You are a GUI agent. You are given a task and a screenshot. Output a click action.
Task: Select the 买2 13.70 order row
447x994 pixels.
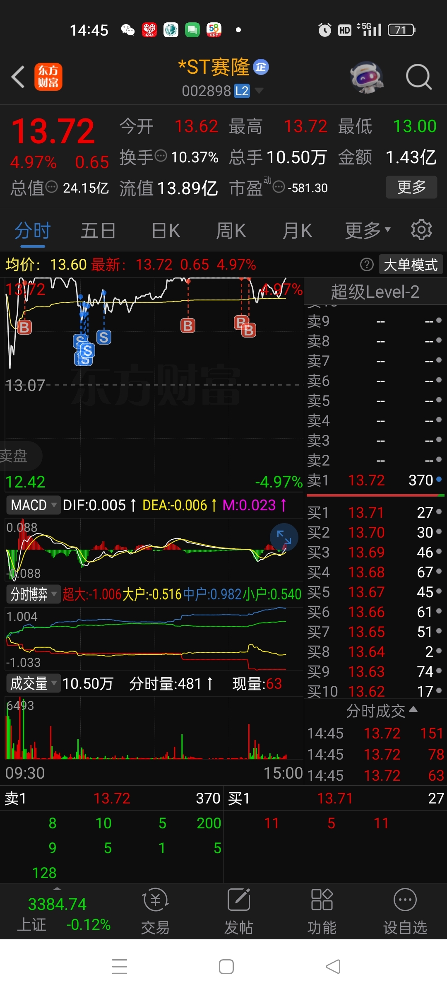click(375, 533)
